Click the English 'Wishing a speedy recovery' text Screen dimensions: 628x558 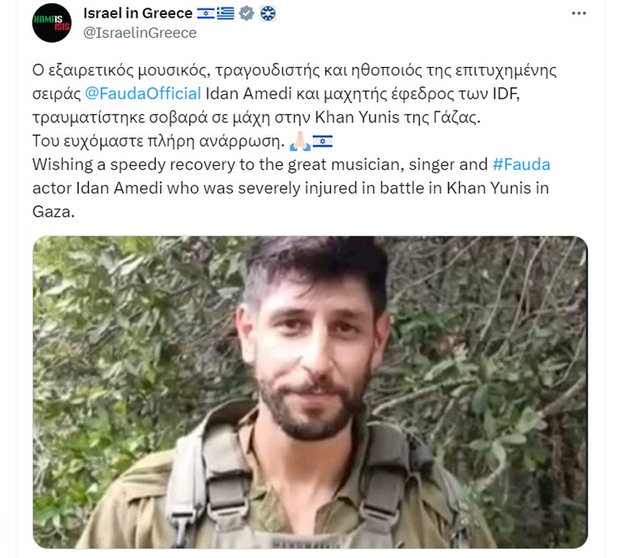pos(291,188)
